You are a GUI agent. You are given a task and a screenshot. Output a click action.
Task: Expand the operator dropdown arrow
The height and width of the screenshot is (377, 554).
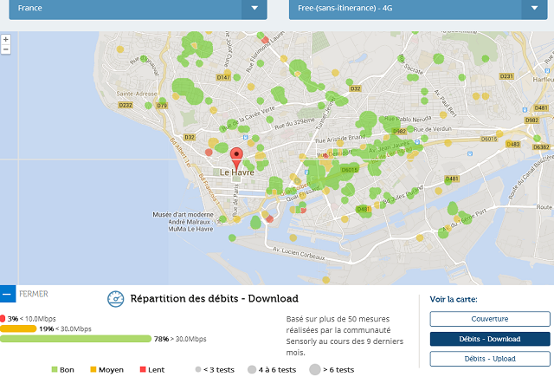[534, 8]
